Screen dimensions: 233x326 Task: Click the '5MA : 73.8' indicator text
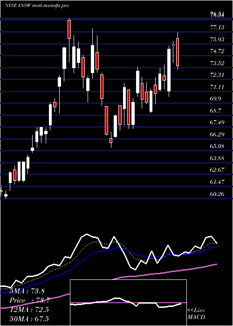(x=27, y=291)
